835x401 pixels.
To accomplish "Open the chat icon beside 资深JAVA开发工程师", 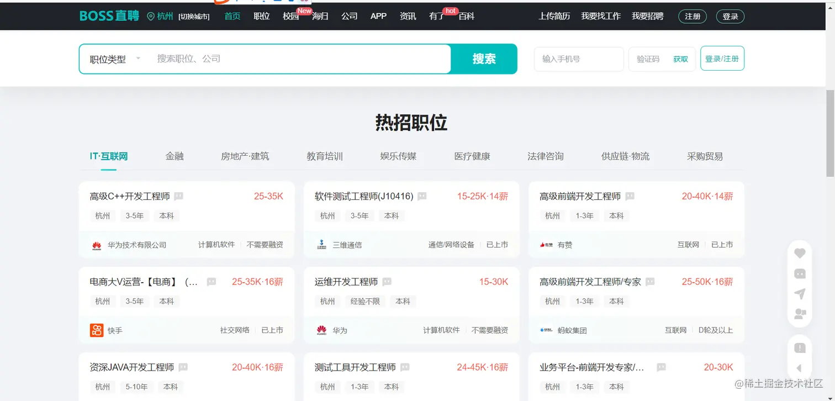I will click(x=183, y=367).
